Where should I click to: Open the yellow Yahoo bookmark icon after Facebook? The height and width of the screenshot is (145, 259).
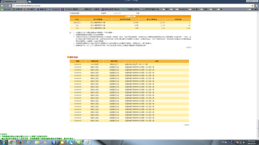tap(63, 9)
